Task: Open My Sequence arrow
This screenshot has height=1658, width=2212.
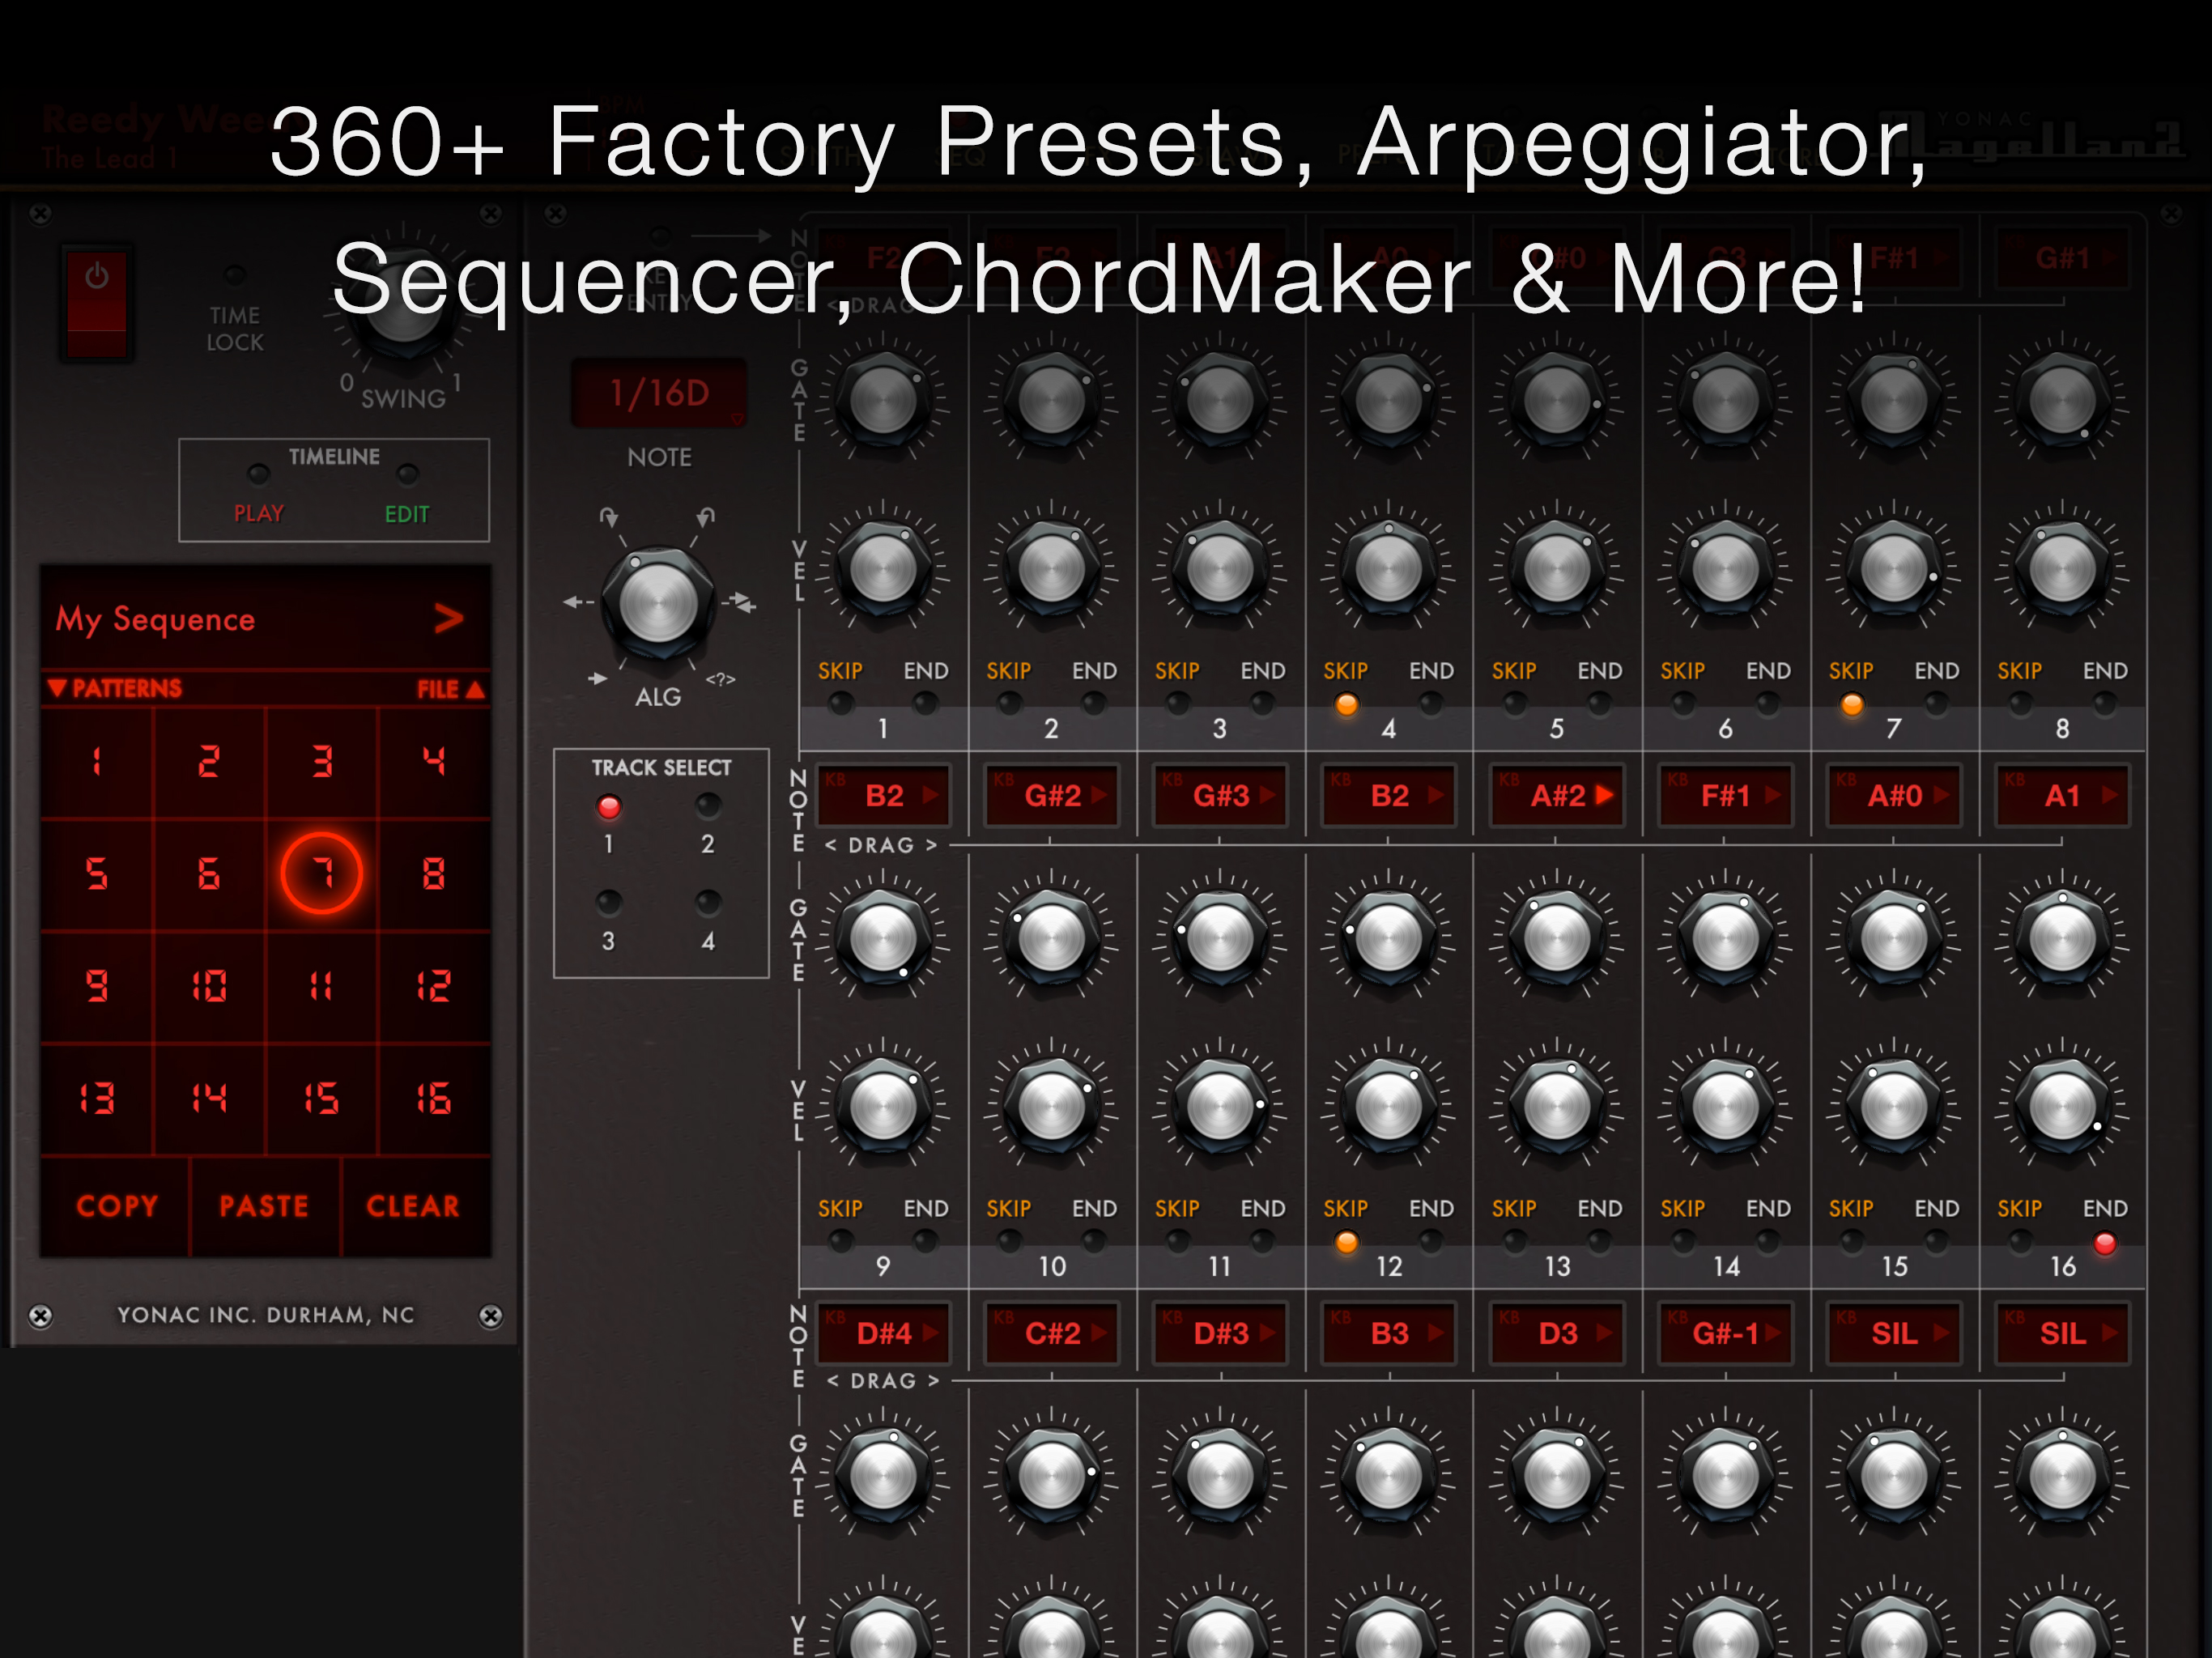Action: pyautogui.click(x=449, y=618)
